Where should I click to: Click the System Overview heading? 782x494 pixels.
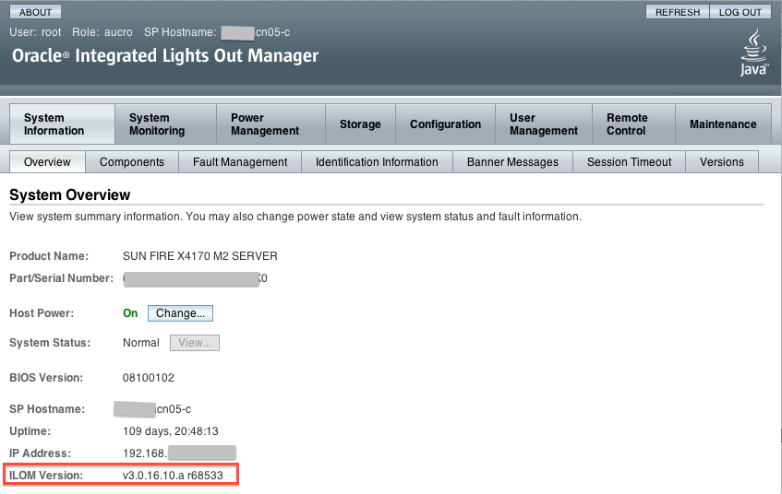coord(70,194)
